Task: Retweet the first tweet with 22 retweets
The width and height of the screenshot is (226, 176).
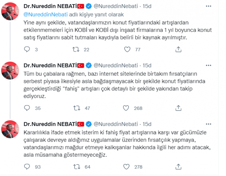Action: (x=77, y=50)
